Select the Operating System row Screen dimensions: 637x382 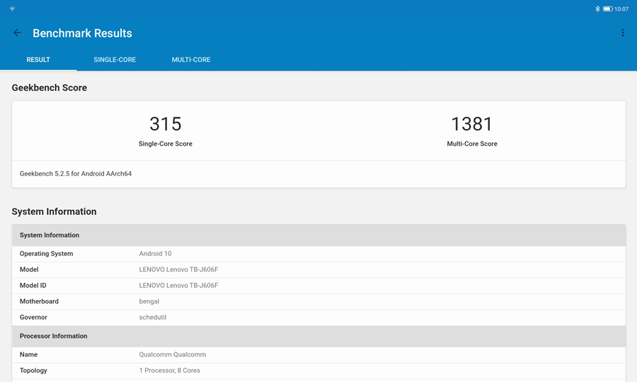[x=318, y=254]
